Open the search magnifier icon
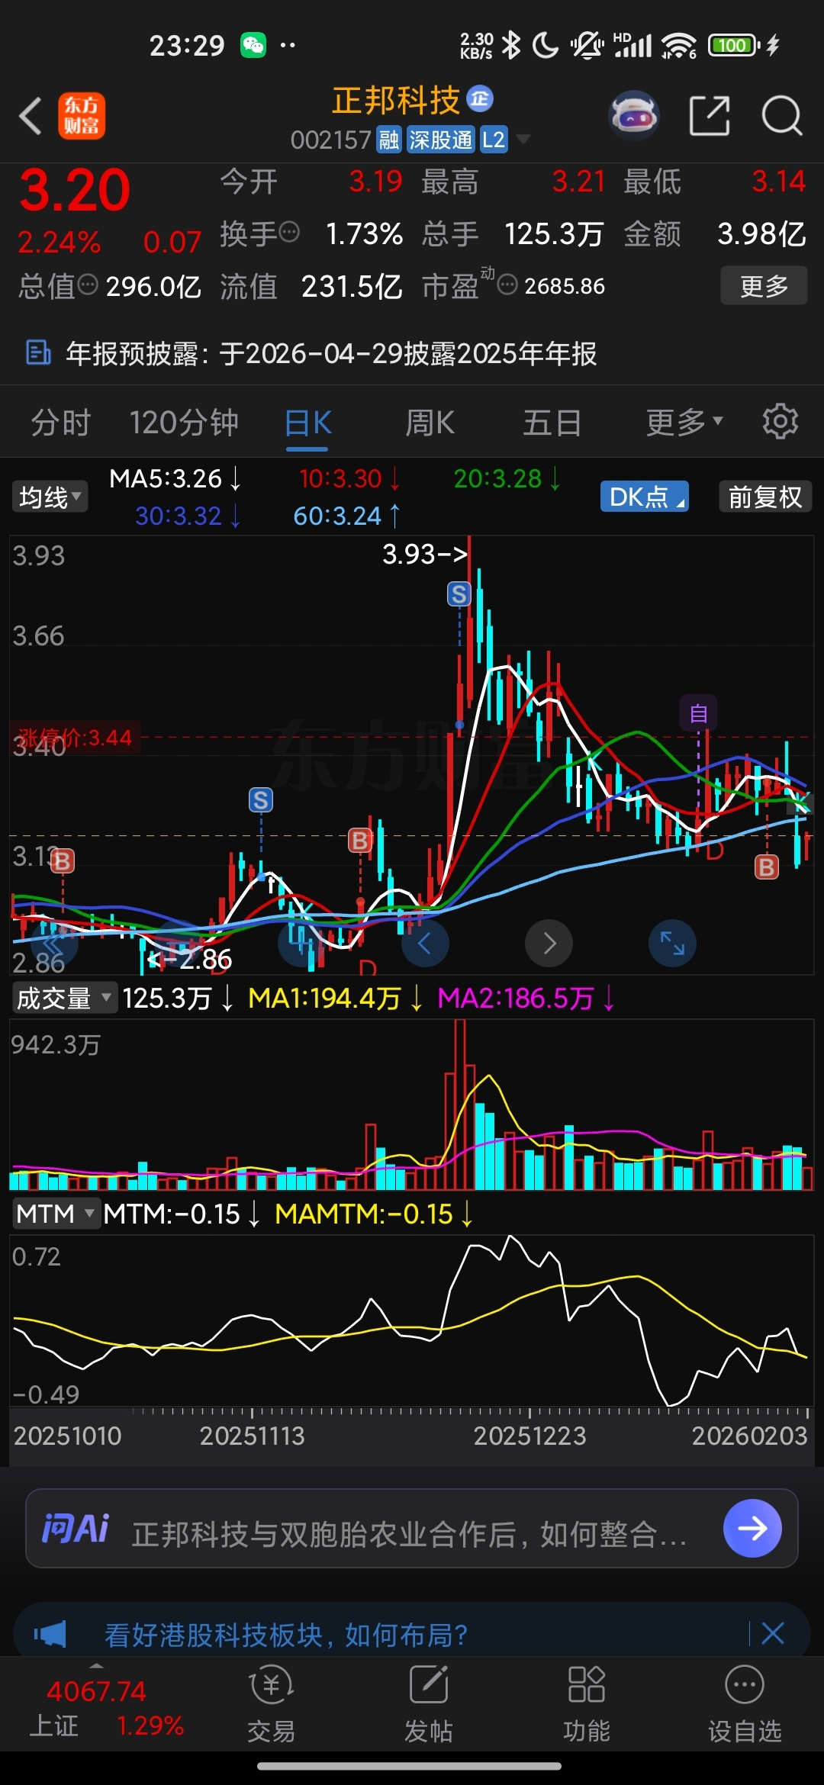This screenshot has height=1785, width=824. (781, 116)
